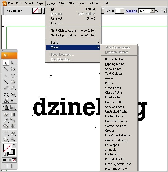Select the Scale tool
Screen dimensions: 168x172
tap(13, 95)
